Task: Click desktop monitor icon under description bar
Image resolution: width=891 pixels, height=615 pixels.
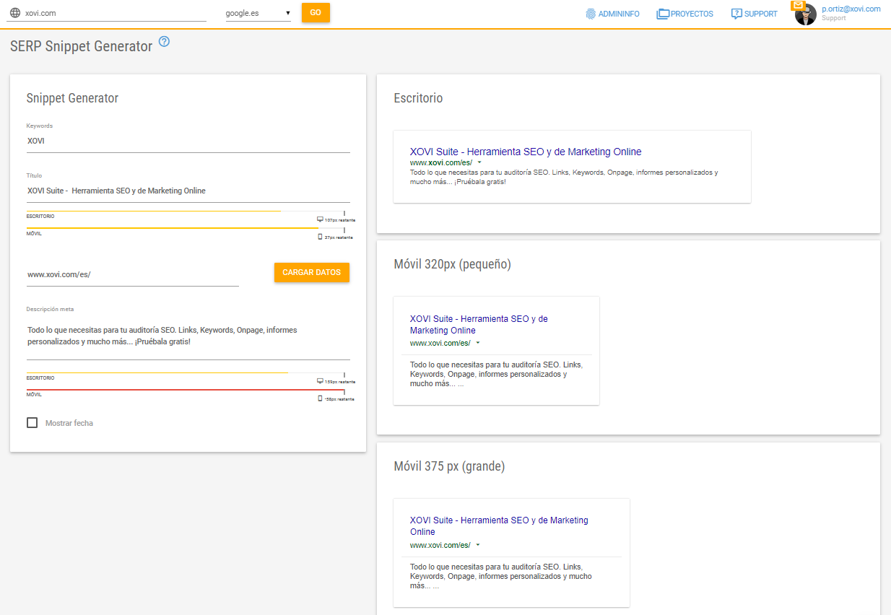Action: 320,381
